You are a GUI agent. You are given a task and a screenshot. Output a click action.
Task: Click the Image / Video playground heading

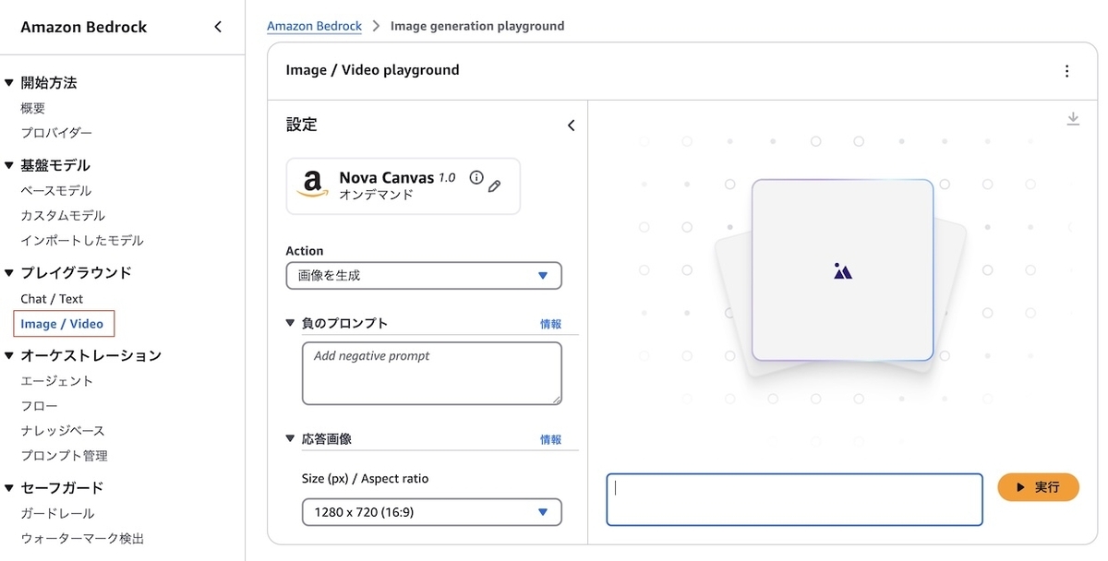372,70
